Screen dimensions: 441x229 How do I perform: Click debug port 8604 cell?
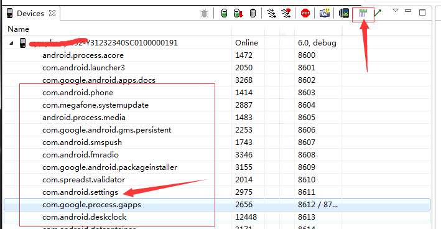pyautogui.click(x=307, y=105)
